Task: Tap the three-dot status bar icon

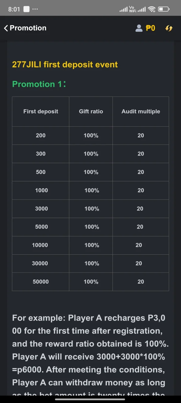Action: click(x=35, y=9)
